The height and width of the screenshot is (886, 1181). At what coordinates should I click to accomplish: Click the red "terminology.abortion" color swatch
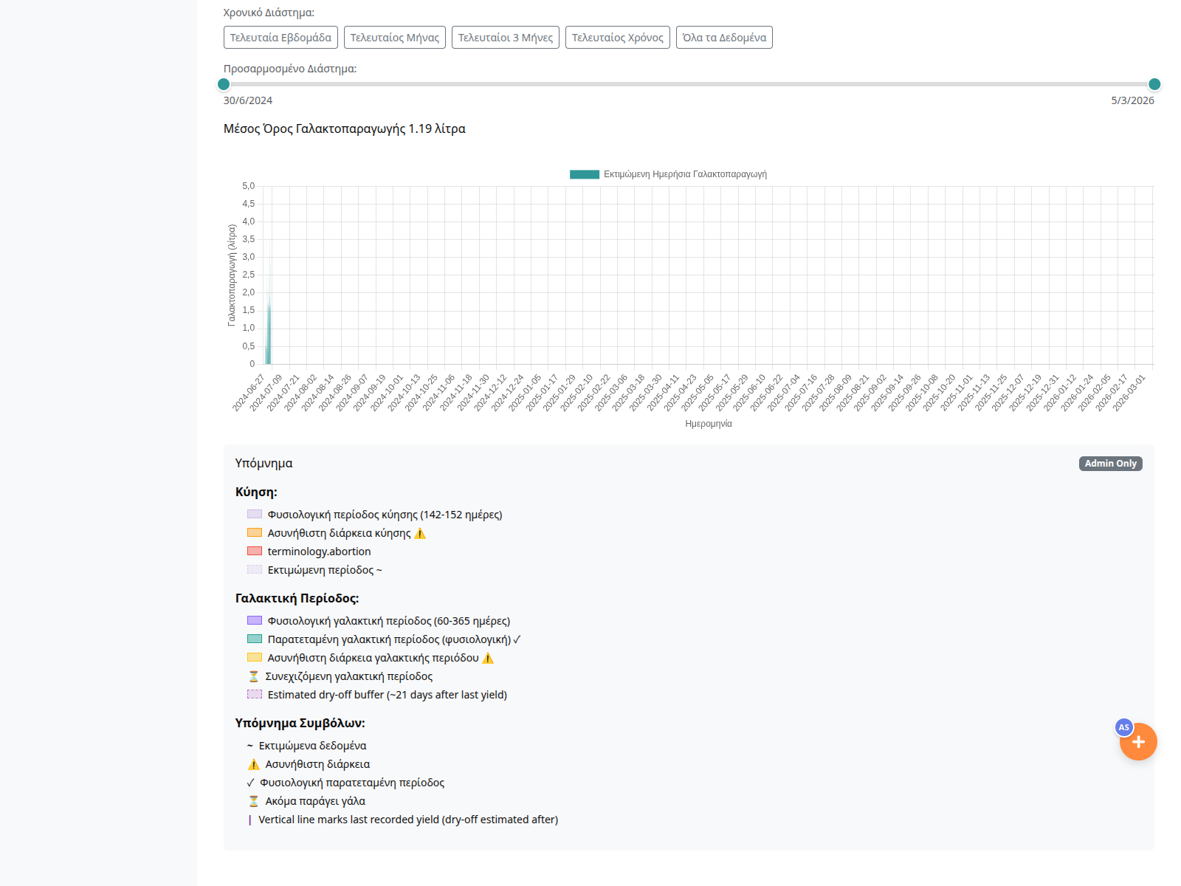click(x=254, y=551)
